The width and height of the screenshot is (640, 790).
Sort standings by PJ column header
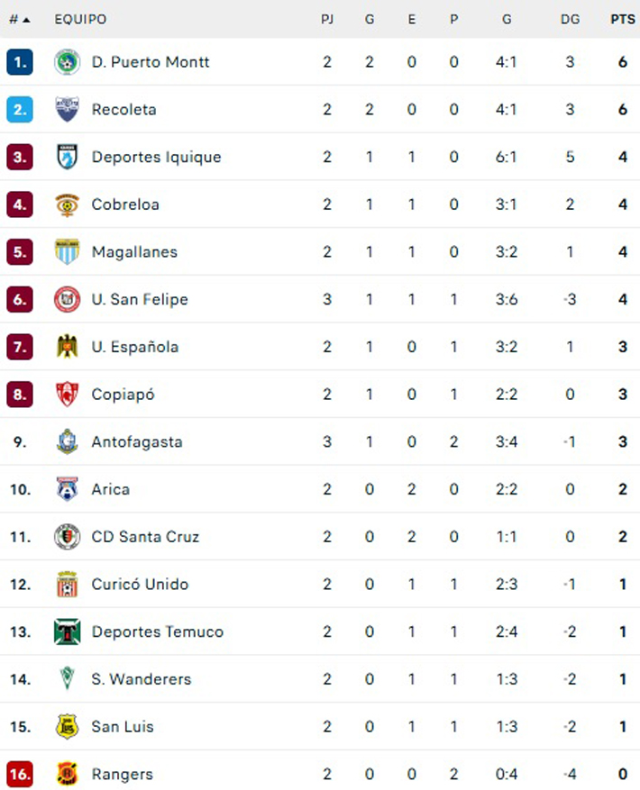tap(327, 19)
